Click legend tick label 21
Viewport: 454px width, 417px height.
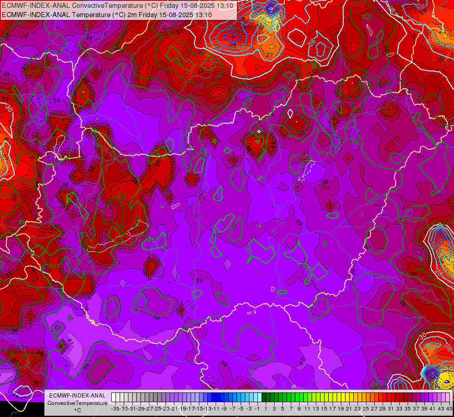pyautogui.click(x=349, y=409)
